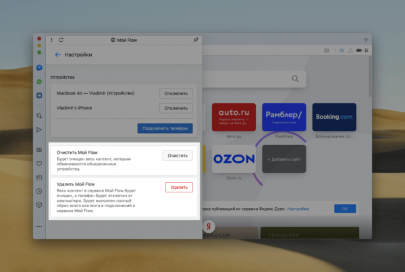Open My Flow panel kebab menu
405x272 pixels.
coord(52,40)
